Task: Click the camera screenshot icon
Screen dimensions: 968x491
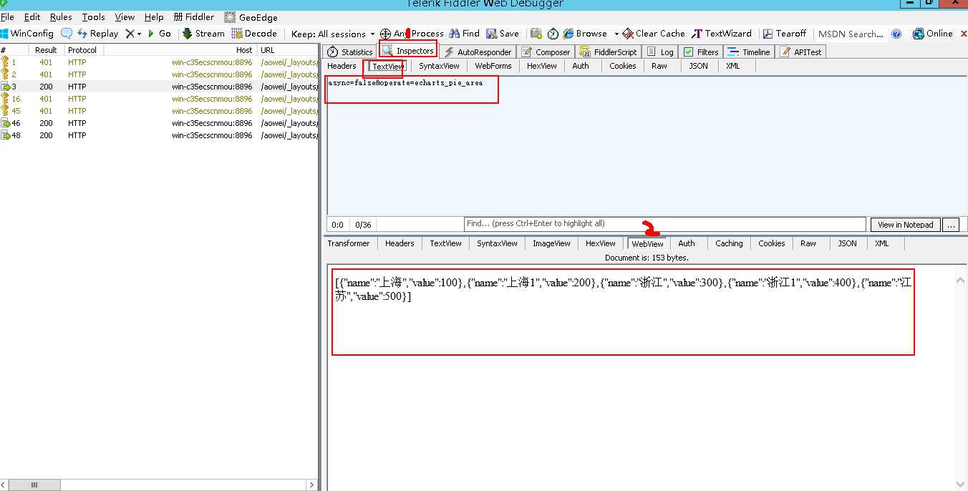Action: coord(536,34)
